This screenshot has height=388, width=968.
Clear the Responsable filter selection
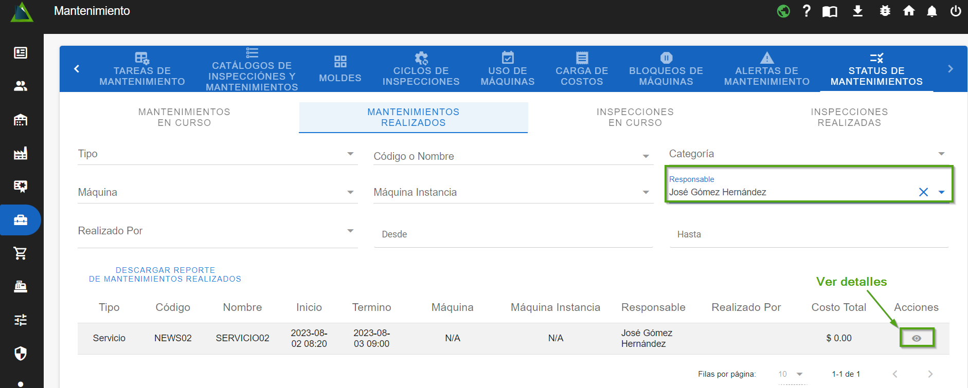[923, 192]
